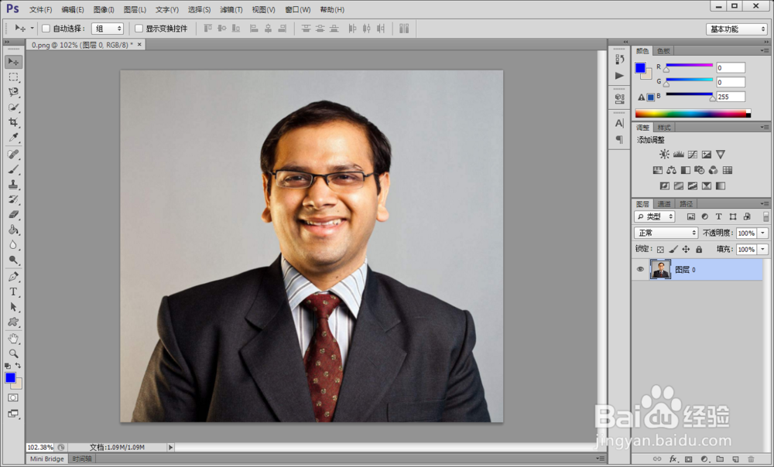Select the Brush tool
774x467 pixels.
pyautogui.click(x=13, y=169)
